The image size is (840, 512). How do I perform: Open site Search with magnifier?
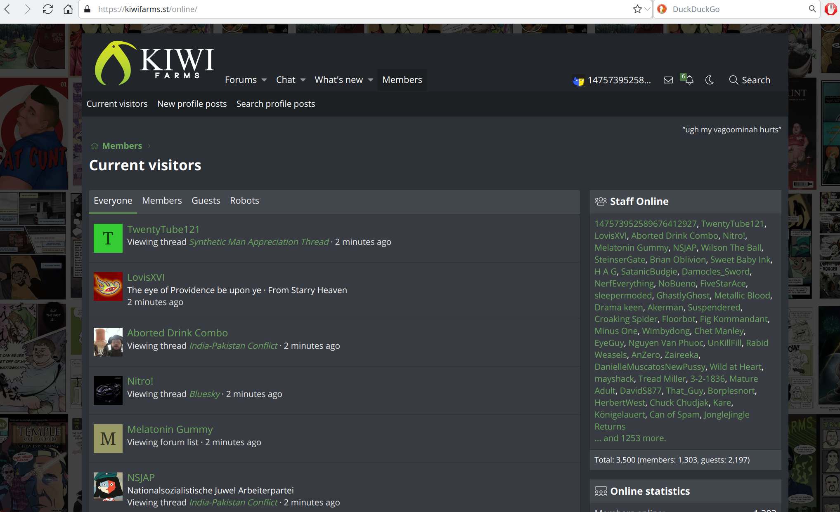click(x=750, y=80)
